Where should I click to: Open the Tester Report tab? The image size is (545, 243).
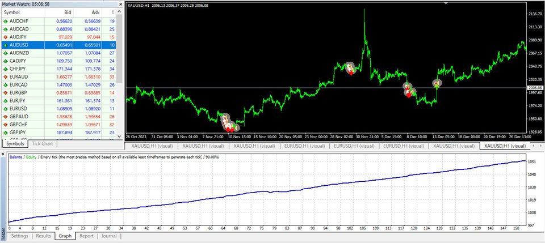tap(86, 236)
